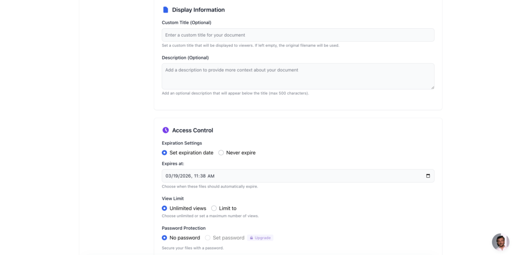The height and width of the screenshot is (255, 516).
Task: Select the Unlimited views radio button
Action: 164,208
